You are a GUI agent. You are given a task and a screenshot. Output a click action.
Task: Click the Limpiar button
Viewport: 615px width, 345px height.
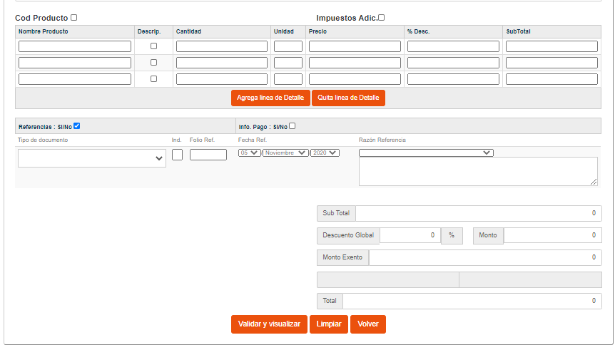[x=329, y=324]
